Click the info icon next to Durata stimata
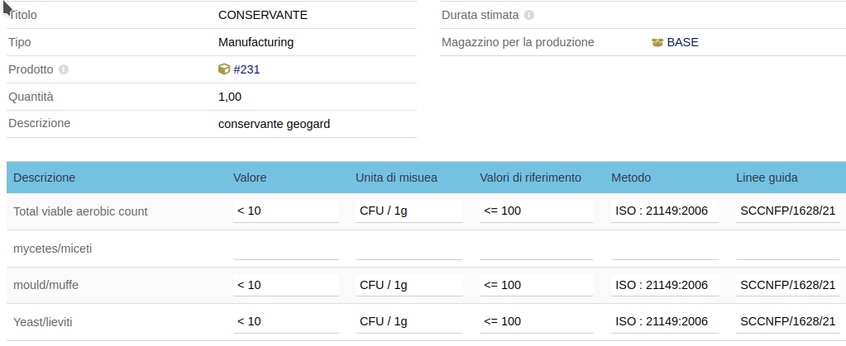The width and height of the screenshot is (846, 346). click(529, 15)
